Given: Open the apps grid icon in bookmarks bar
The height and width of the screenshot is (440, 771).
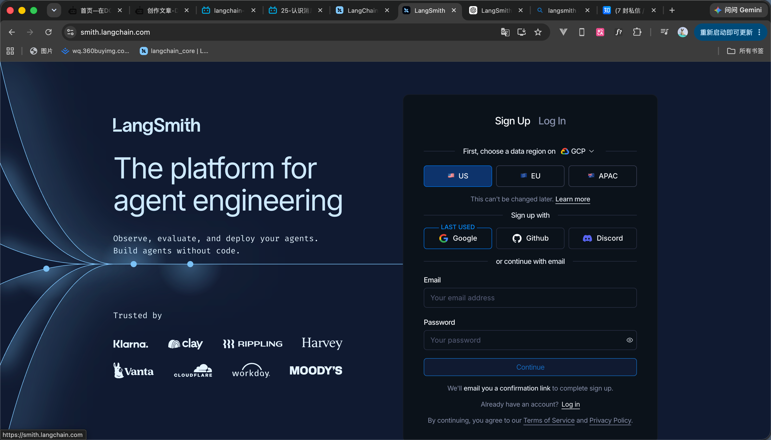Looking at the screenshot, I should pos(10,51).
